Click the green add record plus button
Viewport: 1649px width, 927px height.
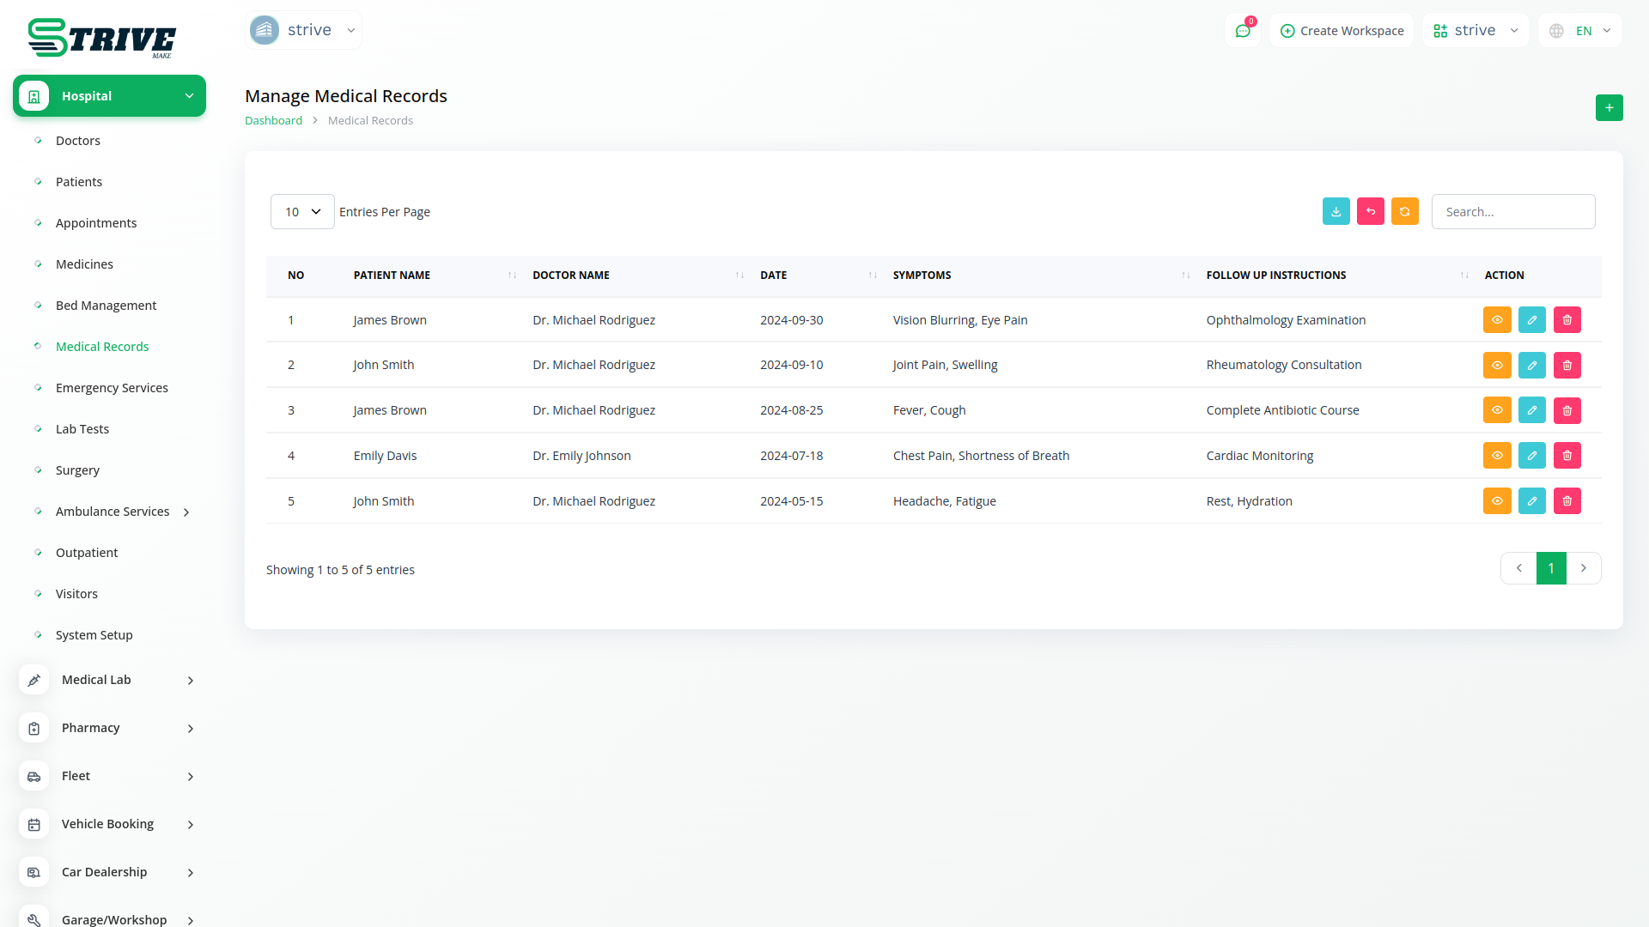[x=1609, y=108]
